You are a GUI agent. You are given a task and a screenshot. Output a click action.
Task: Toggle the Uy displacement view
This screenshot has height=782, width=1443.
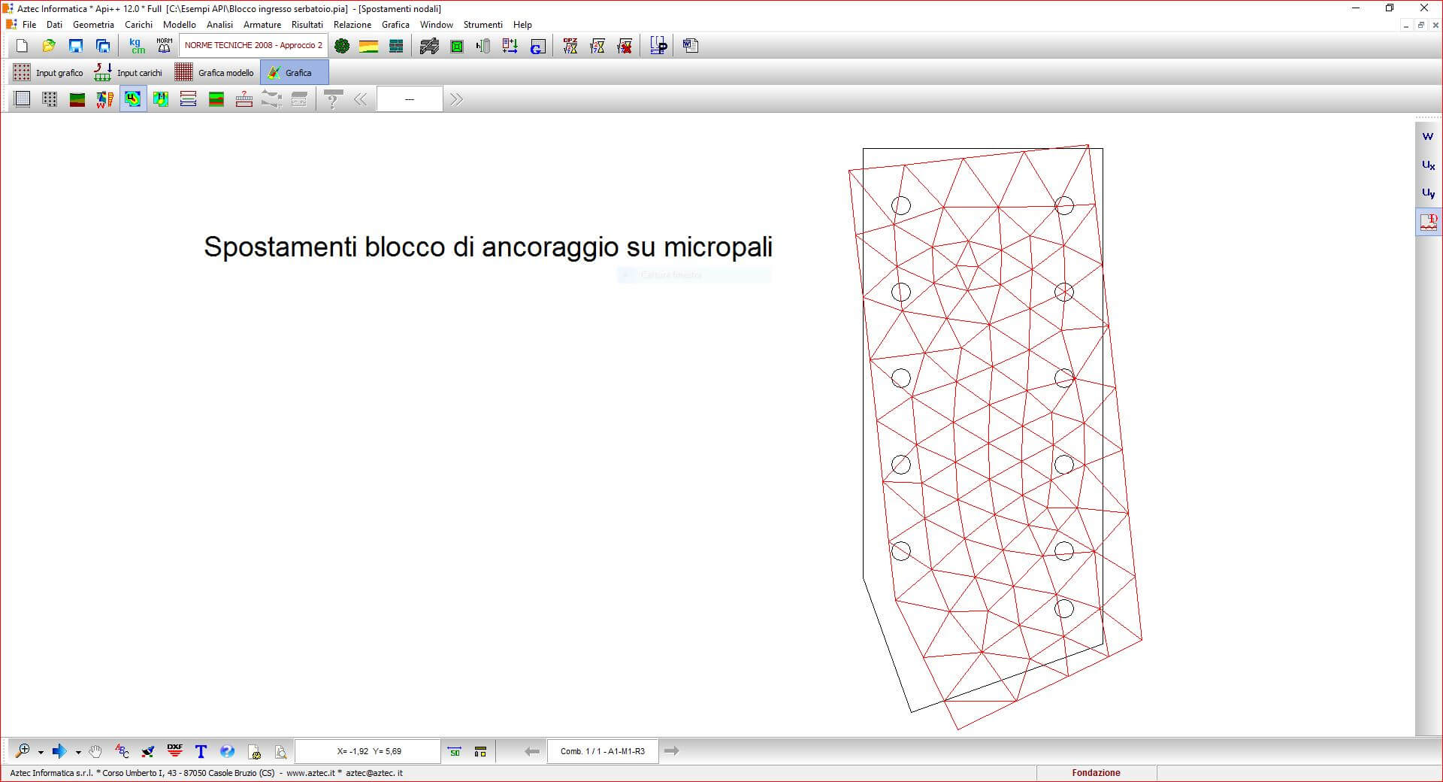(1428, 193)
